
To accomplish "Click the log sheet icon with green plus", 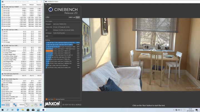I will [31, 105].
